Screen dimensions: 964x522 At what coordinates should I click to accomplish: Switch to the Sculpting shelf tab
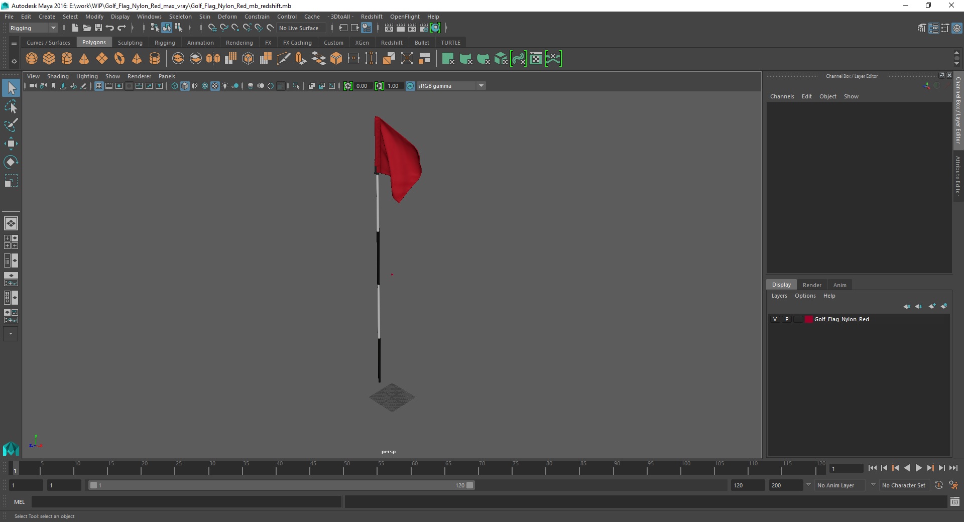[x=130, y=43]
